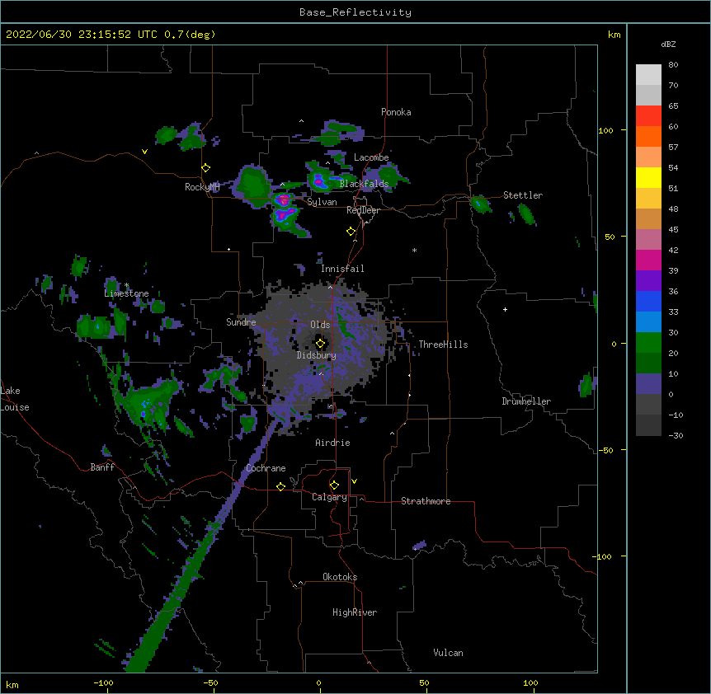The image size is (711, 694).
Task: Click the Banff label
Action: pos(102,467)
